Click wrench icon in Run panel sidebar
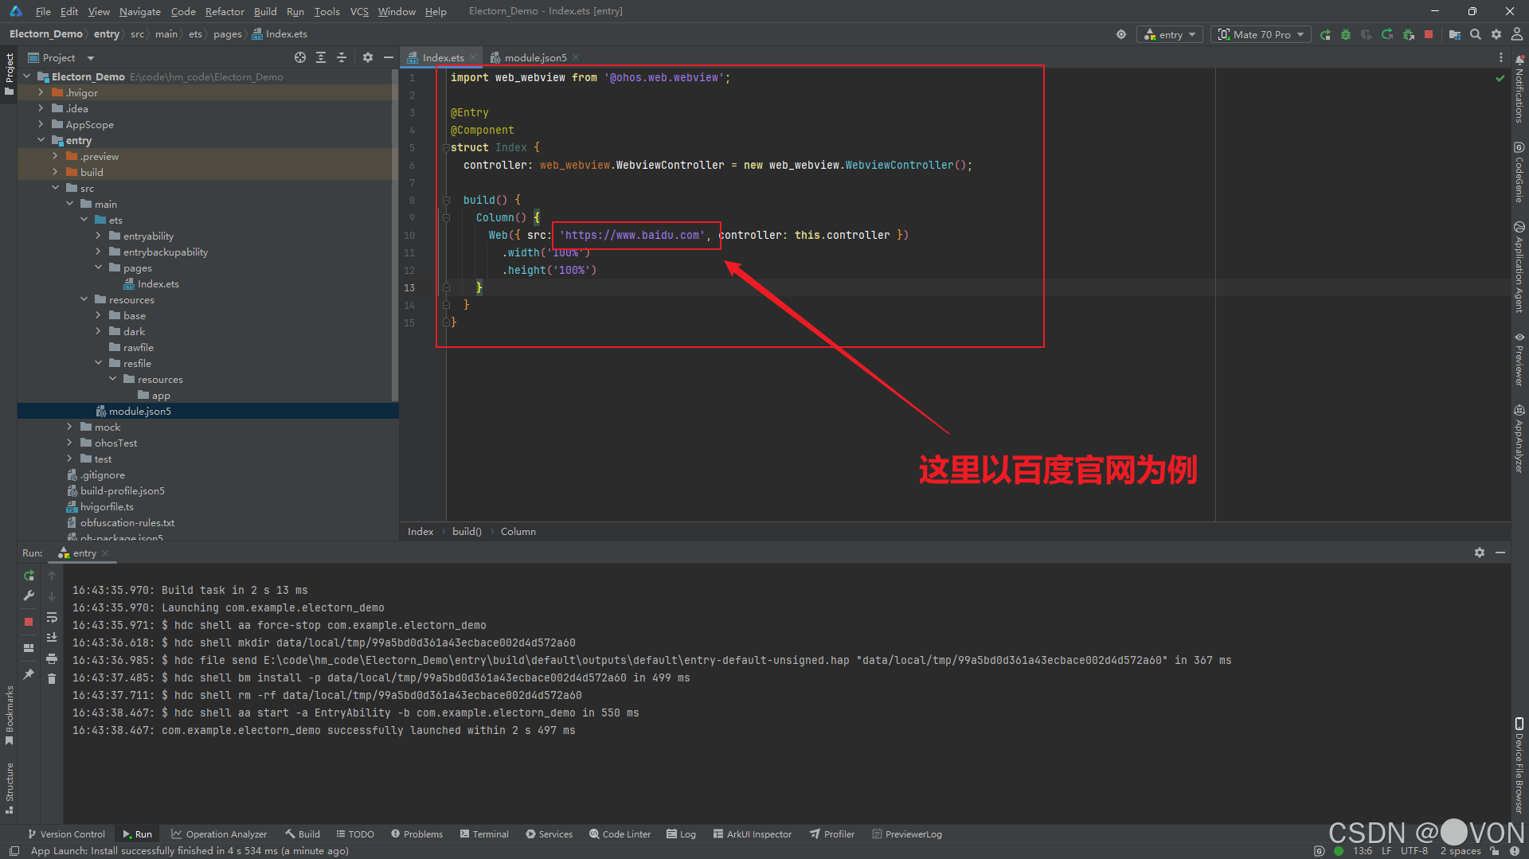 coord(29,595)
